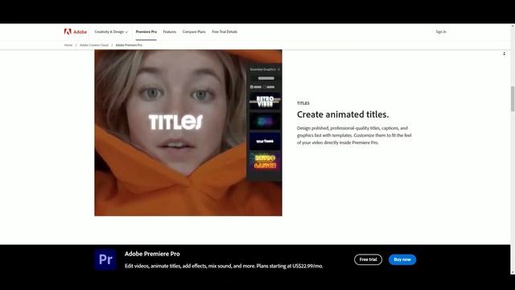Open the Creativity & Design dropdown menu
This screenshot has height=290, width=515.
[111, 32]
